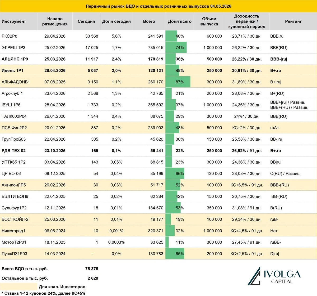The width and height of the screenshot is (317, 296).
Task: Click the footnote about coupon rate 24%
Action: (44, 293)
